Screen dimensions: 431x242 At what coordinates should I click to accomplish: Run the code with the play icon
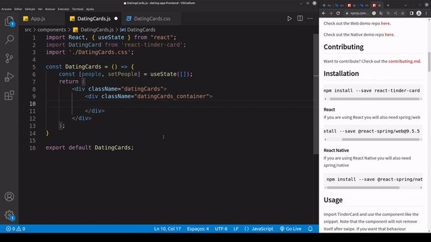289,19
